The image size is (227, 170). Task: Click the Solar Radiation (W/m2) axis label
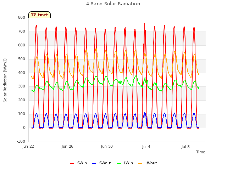coord(5,80)
